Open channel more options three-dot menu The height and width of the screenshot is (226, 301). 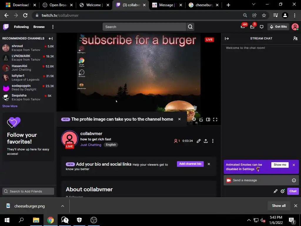point(213,141)
